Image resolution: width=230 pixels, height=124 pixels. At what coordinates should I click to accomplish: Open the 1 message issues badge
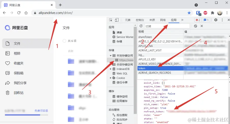[x=206, y=20]
